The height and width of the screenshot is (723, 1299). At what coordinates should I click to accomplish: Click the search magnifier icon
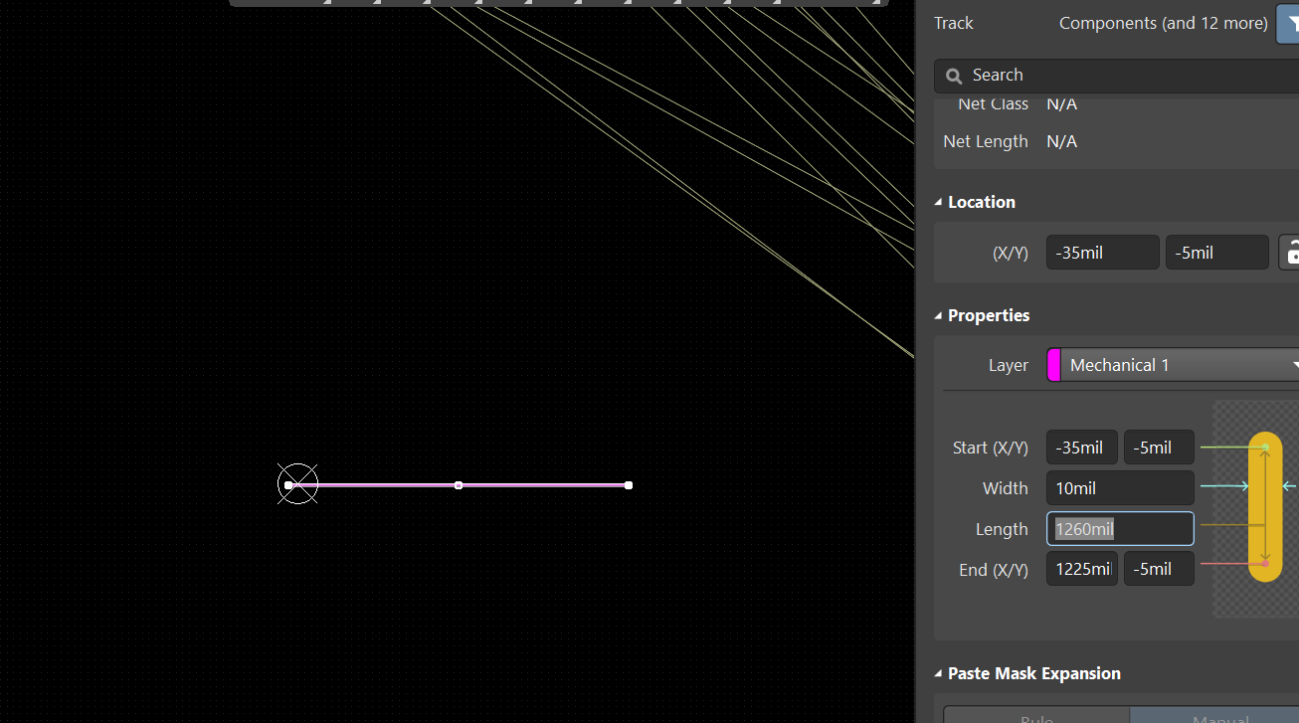pyautogui.click(x=954, y=76)
